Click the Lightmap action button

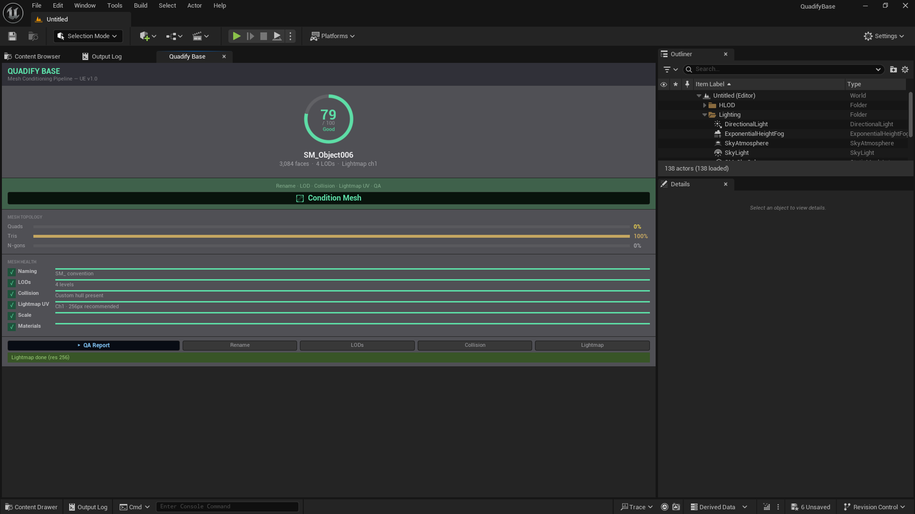point(592,346)
